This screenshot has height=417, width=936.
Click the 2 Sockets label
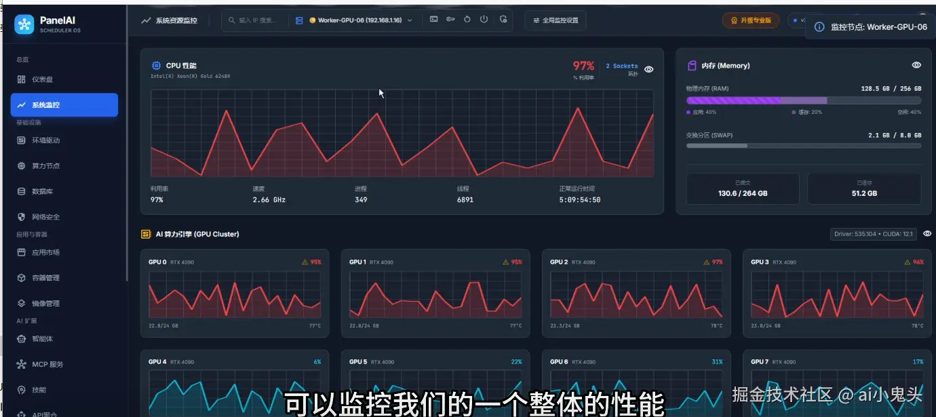pos(621,66)
